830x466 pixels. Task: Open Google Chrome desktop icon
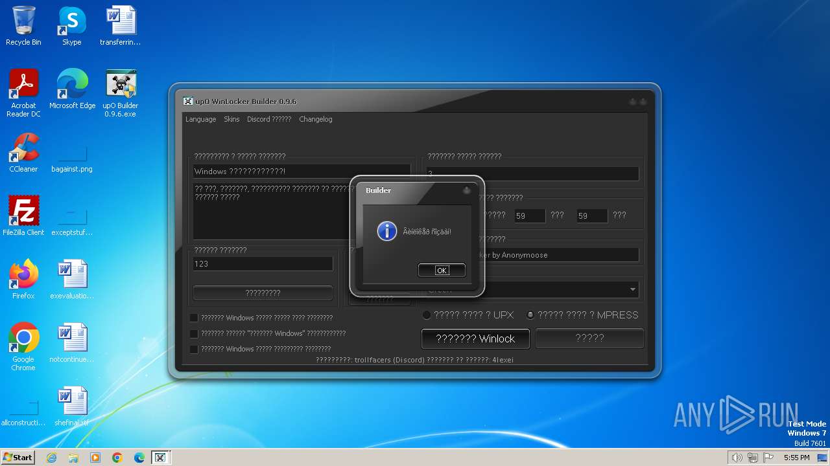[23, 348]
